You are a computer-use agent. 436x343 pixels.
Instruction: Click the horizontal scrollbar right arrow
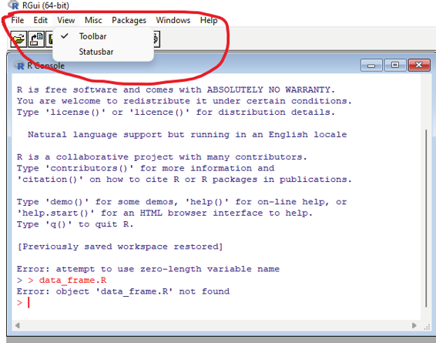[x=414, y=325]
